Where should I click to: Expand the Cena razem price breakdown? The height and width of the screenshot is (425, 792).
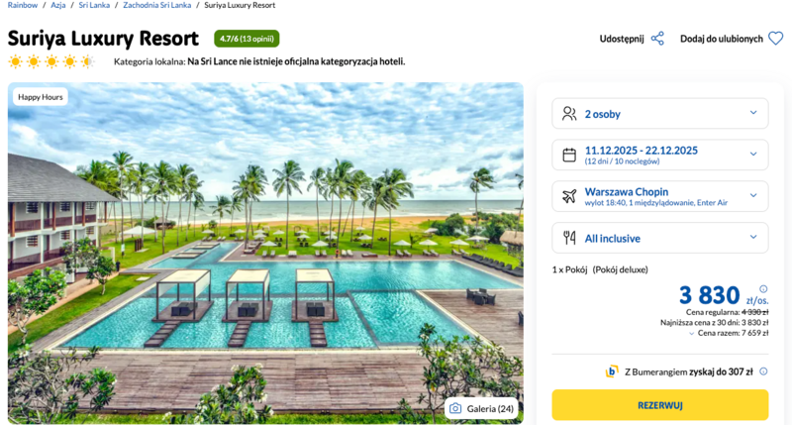point(691,334)
